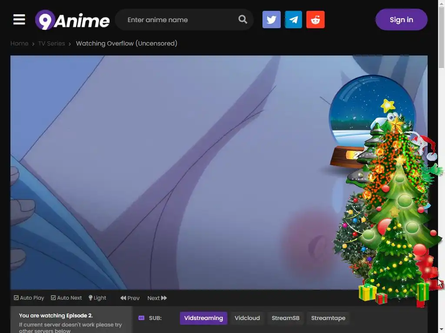Viewport: 445px width, 333px height.
Task: Go to the Prev episode
Action: 130,298
